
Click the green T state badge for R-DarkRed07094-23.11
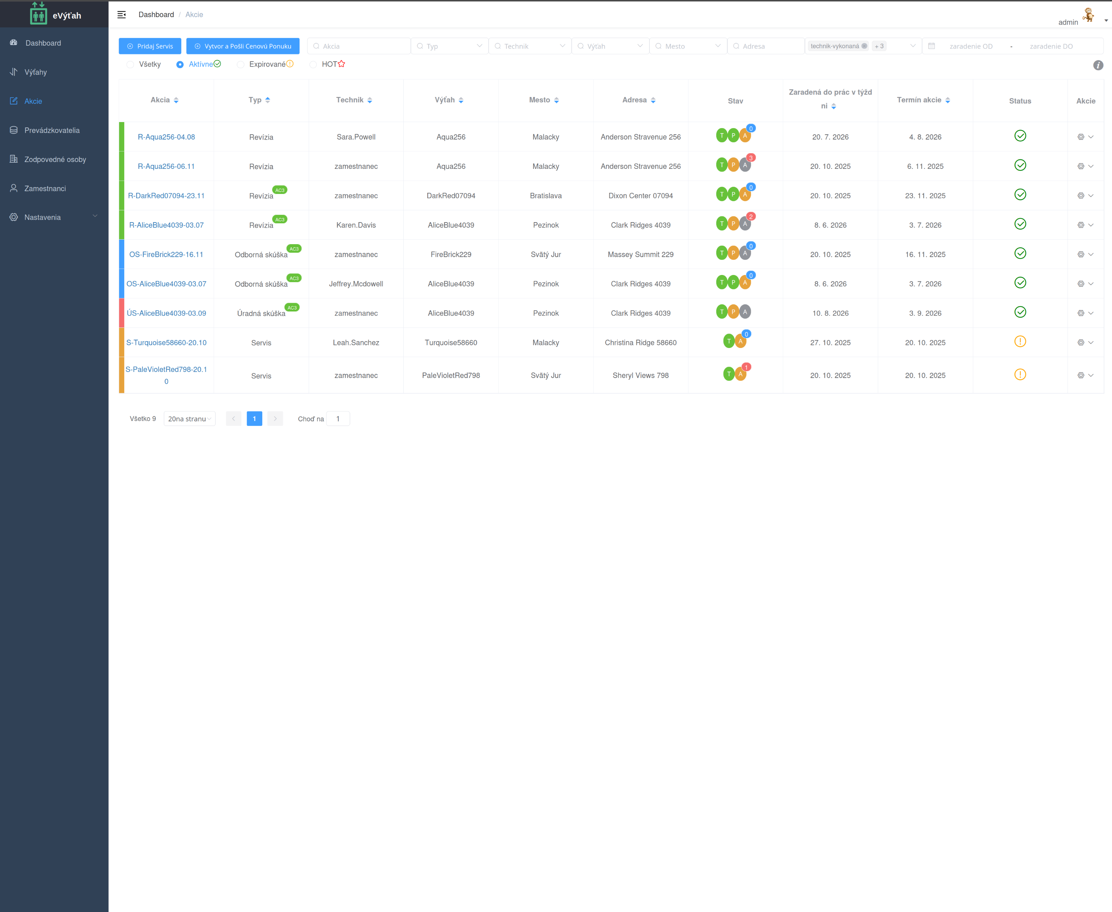(x=722, y=194)
